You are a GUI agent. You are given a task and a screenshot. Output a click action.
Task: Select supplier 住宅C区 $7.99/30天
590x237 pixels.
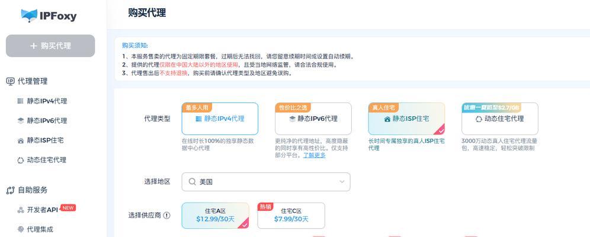pyautogui.click(x=291, y=216)
